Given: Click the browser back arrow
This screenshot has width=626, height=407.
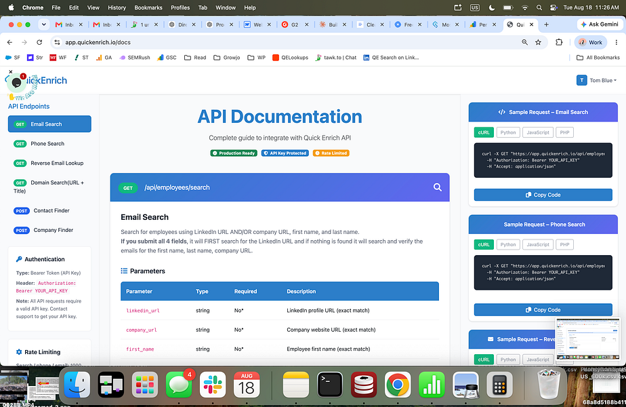Looking at the screenshot, I should 10,42.
